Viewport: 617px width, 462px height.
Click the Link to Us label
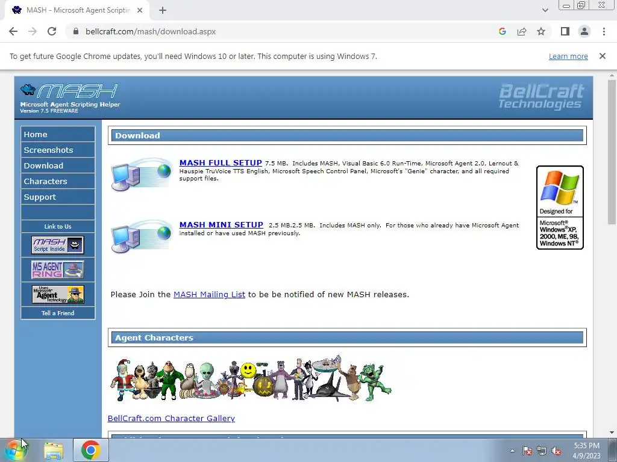click(x=58, y=226)
